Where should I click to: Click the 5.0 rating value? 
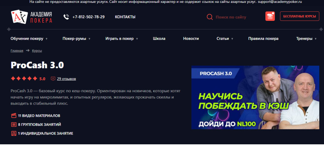pyautogui.click(x=42, y=79)
